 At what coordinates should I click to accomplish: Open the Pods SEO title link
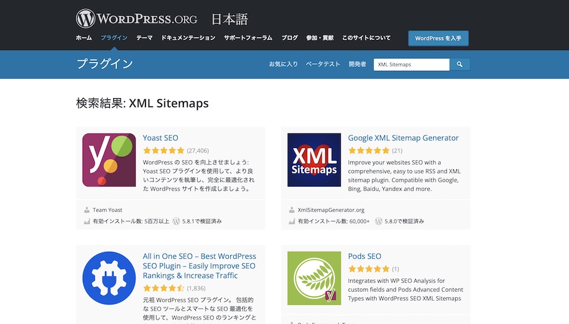365,256
